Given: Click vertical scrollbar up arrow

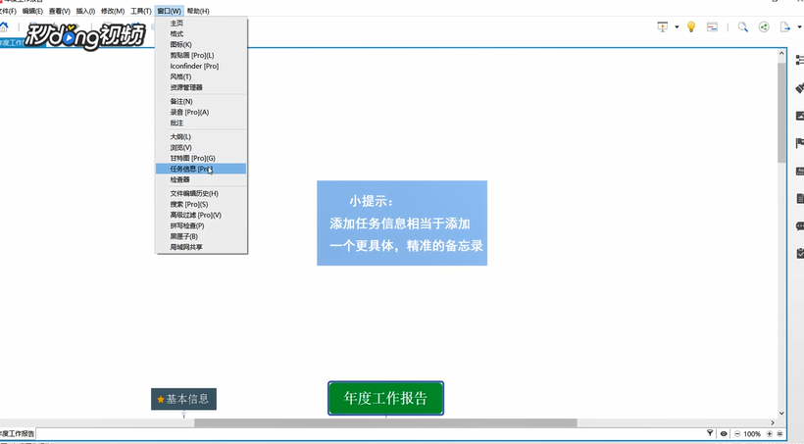Looking at the screenshot, I should [x=781, y=53].
